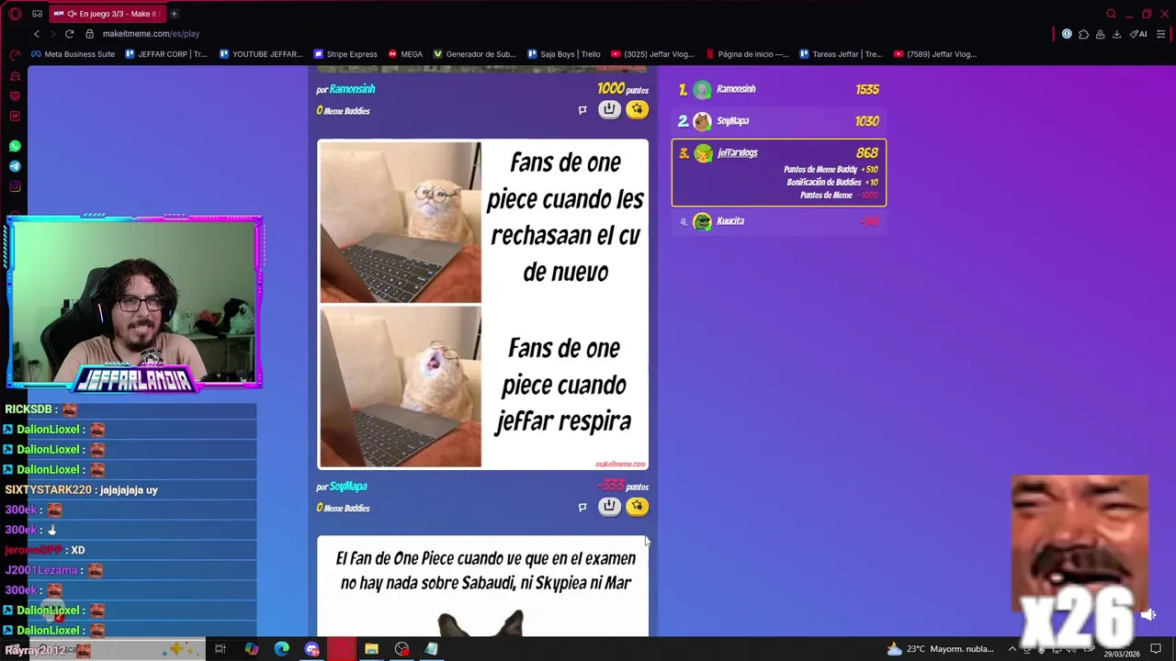Click Jeffarvlogs name in leaderboard
Image resolution: width=1176 pixels, height=661 pixels.
[738, 153]
